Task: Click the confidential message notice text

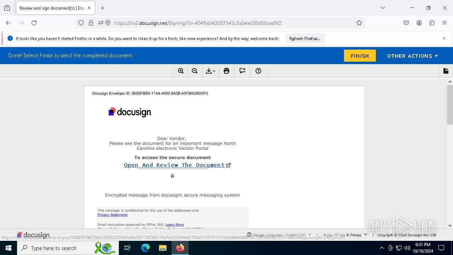Action: (148, 210)
